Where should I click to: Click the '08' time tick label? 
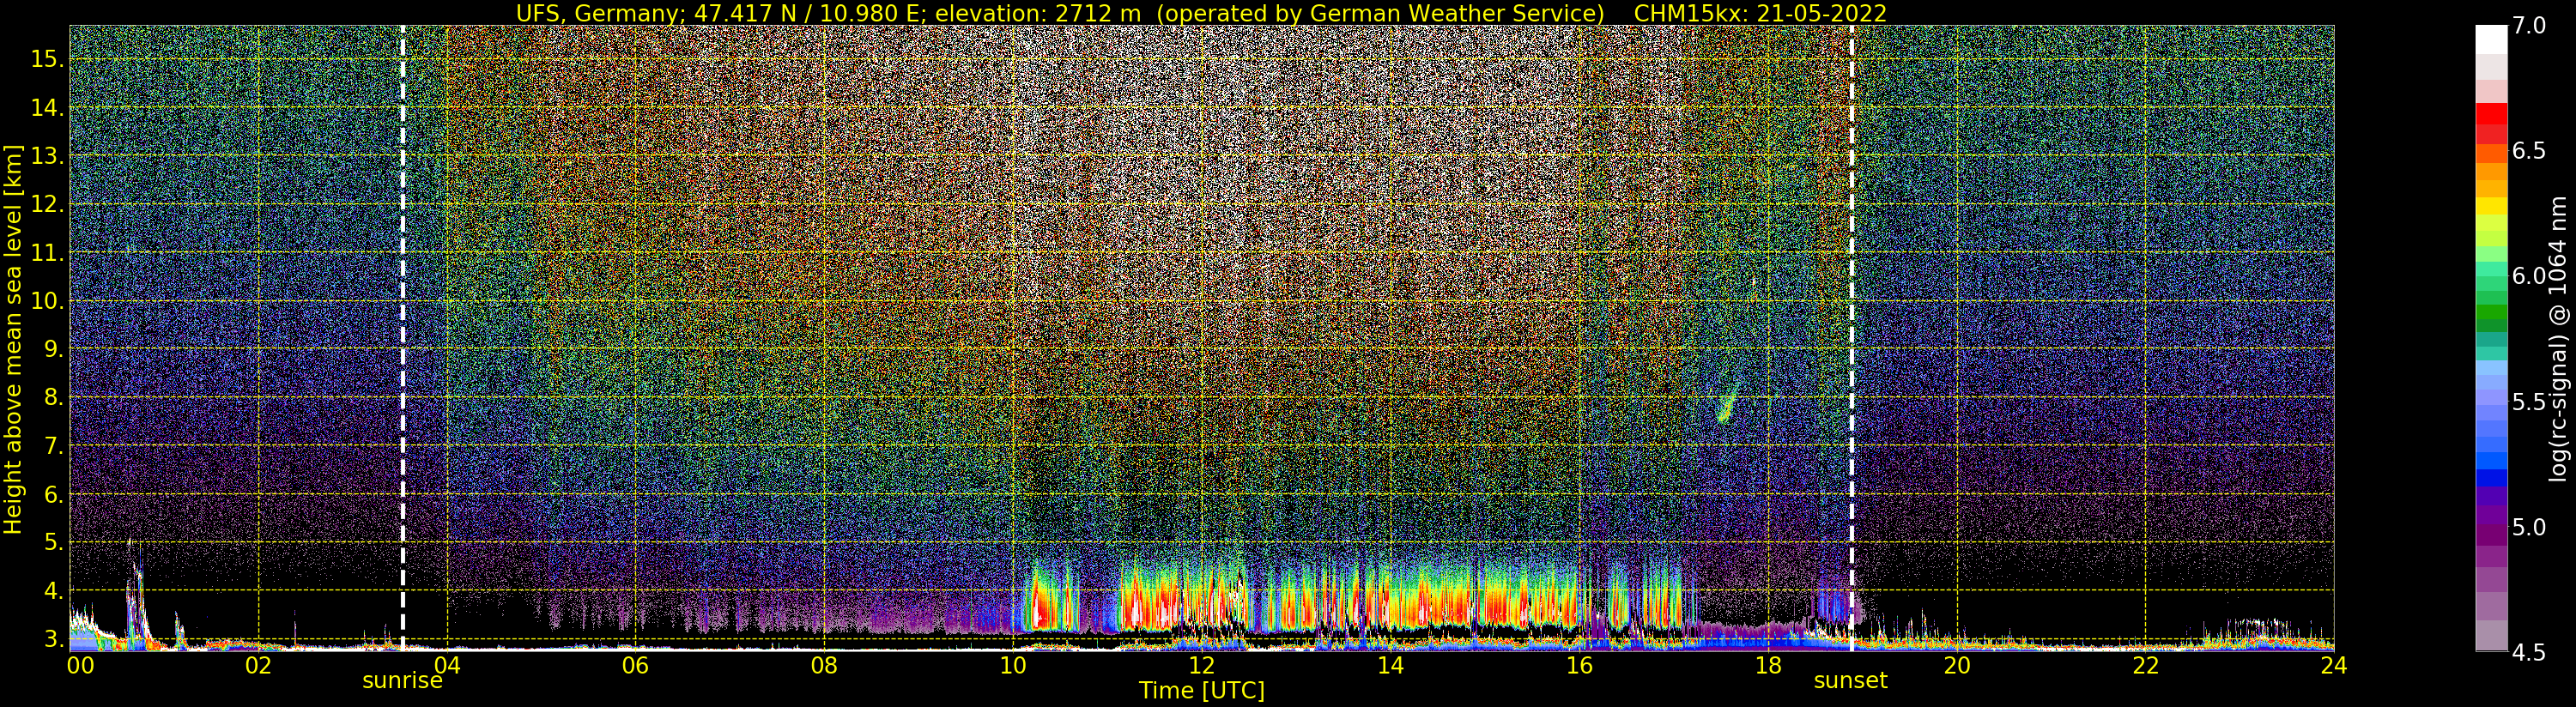click(824, 665)
